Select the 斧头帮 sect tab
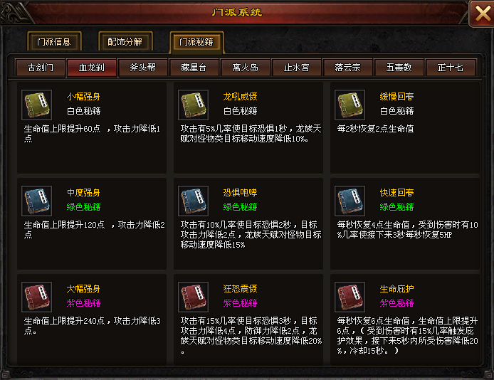 coord(142,68)
